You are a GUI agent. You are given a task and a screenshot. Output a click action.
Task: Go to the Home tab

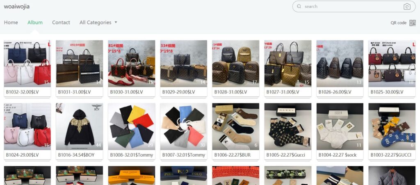tap(11, 23)
